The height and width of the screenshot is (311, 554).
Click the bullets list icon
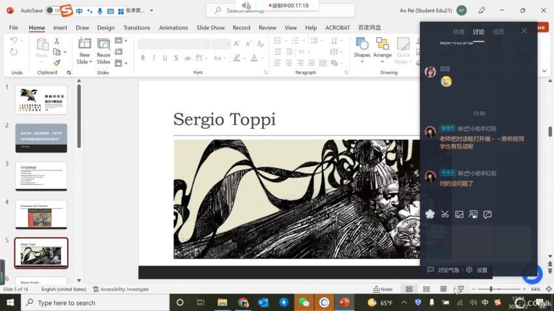(278, 40)
